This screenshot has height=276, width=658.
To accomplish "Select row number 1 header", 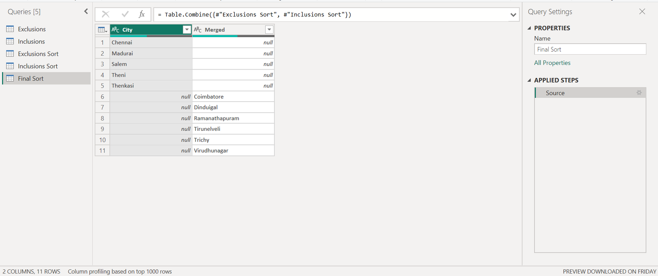I will tap(102, 42).
